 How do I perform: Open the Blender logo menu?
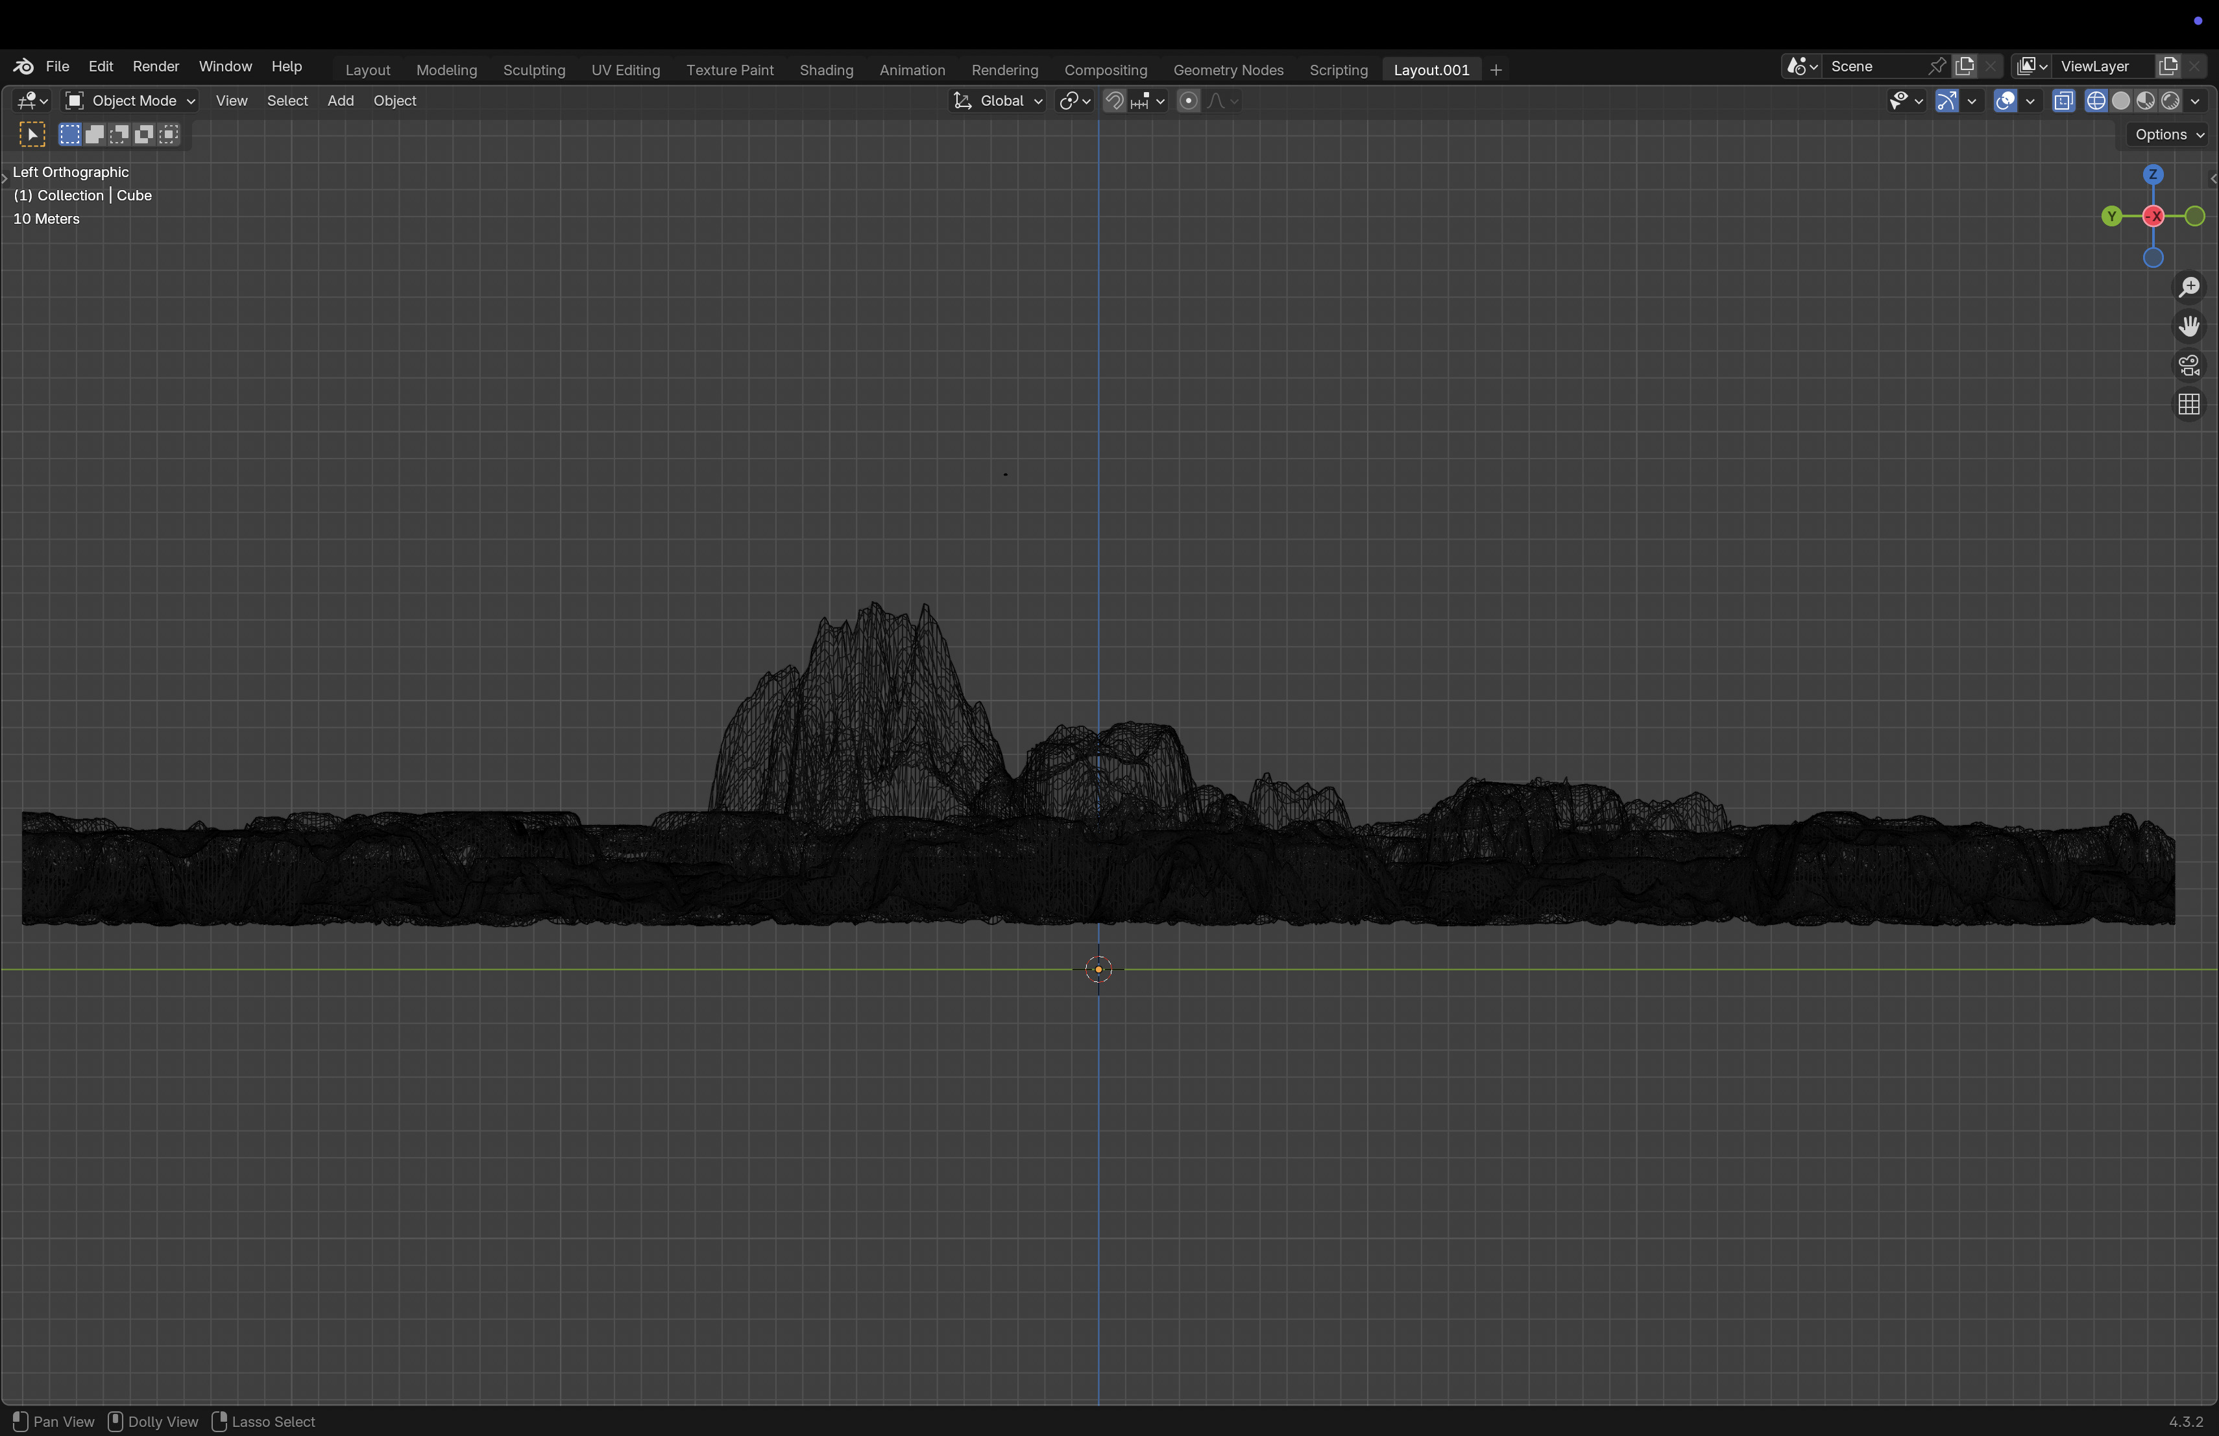23,66
